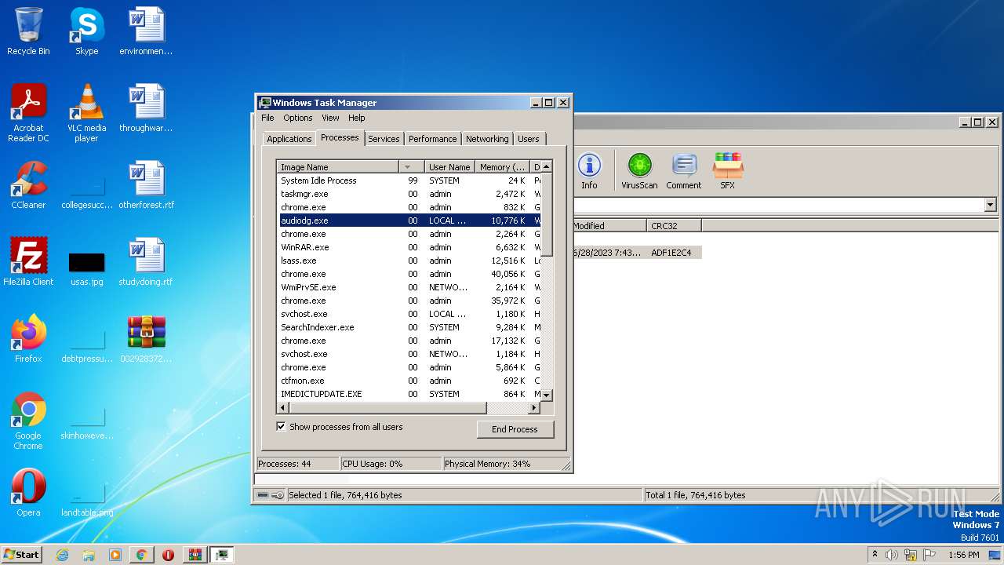Open Acrobat Reader DC desktop icon

(x=28, y=113)
